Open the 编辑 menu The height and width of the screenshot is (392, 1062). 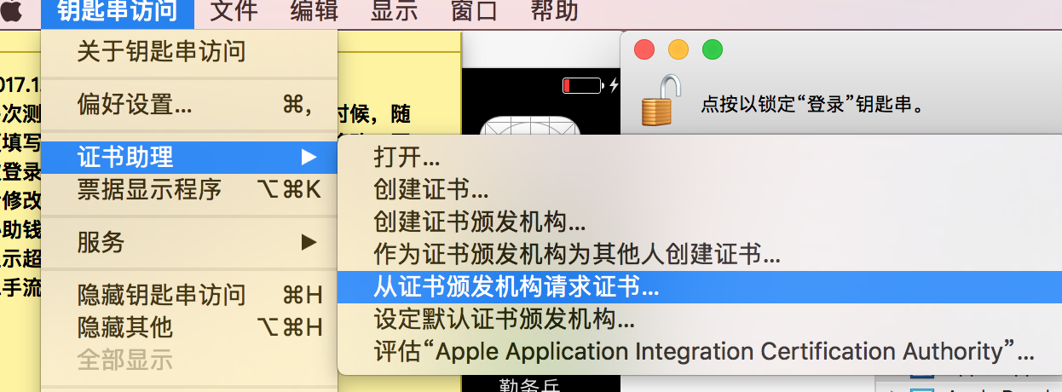tap(314, 11)
